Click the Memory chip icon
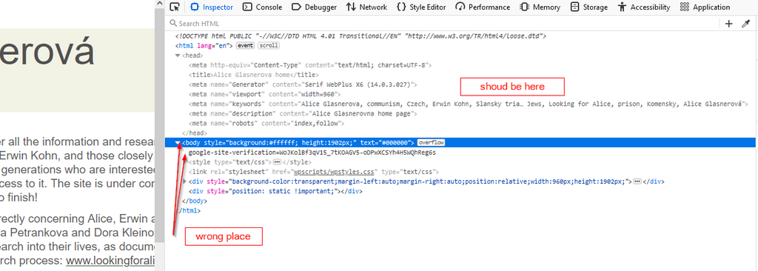This screenshot has height=271, width=758. pyautogui.click(x=525, y=7)
